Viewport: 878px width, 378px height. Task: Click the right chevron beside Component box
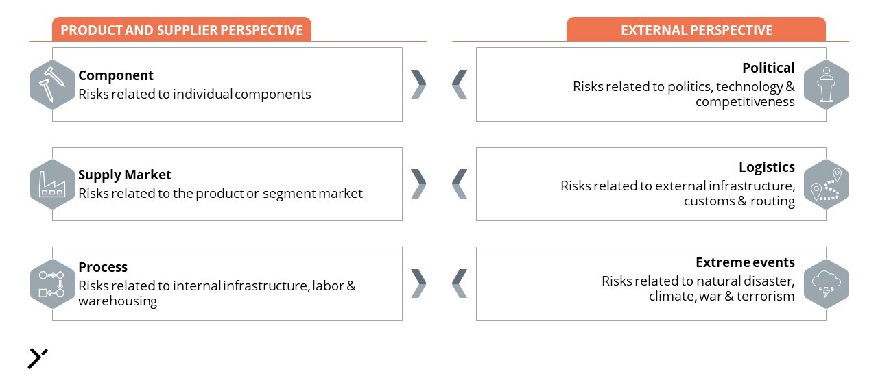418,84
